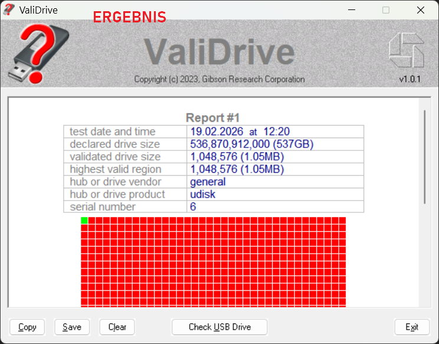Click the Copyright (c) 2023 Gibson Research text

[219, 79]
